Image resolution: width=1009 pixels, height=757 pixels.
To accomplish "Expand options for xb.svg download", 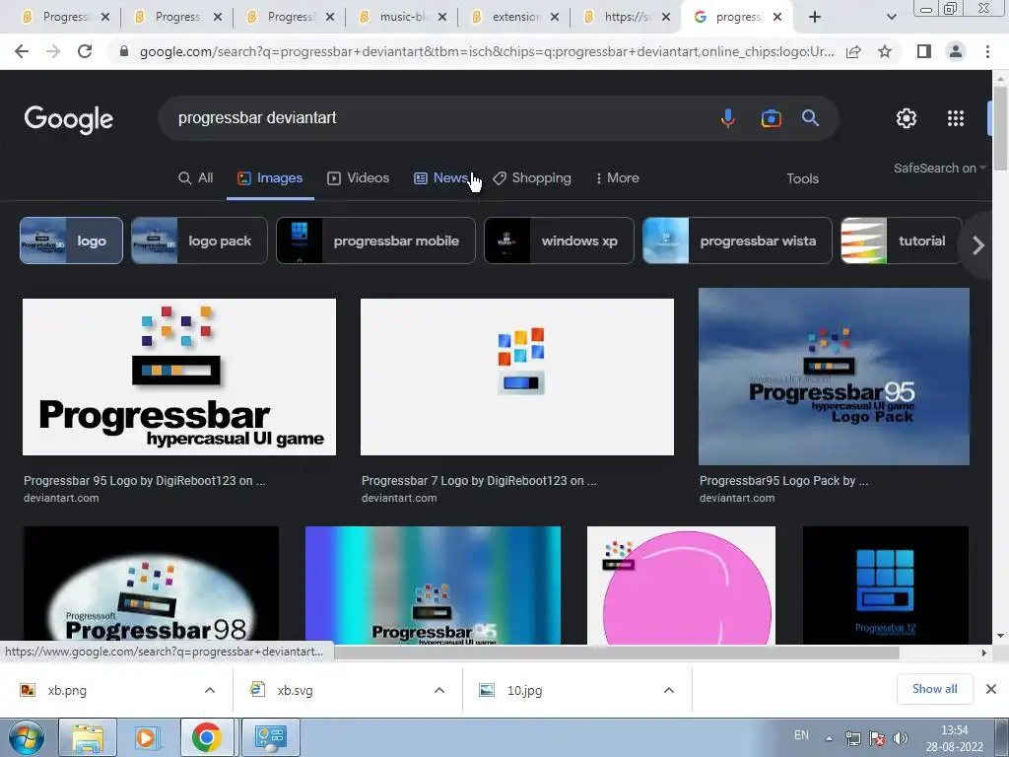I will coord(439,690).
